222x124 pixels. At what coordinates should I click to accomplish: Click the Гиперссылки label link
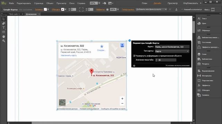click(x=128, y=9)
